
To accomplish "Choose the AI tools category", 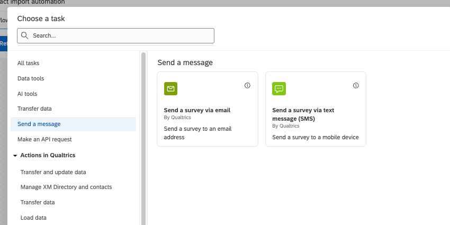I will (x=28, y=94).
